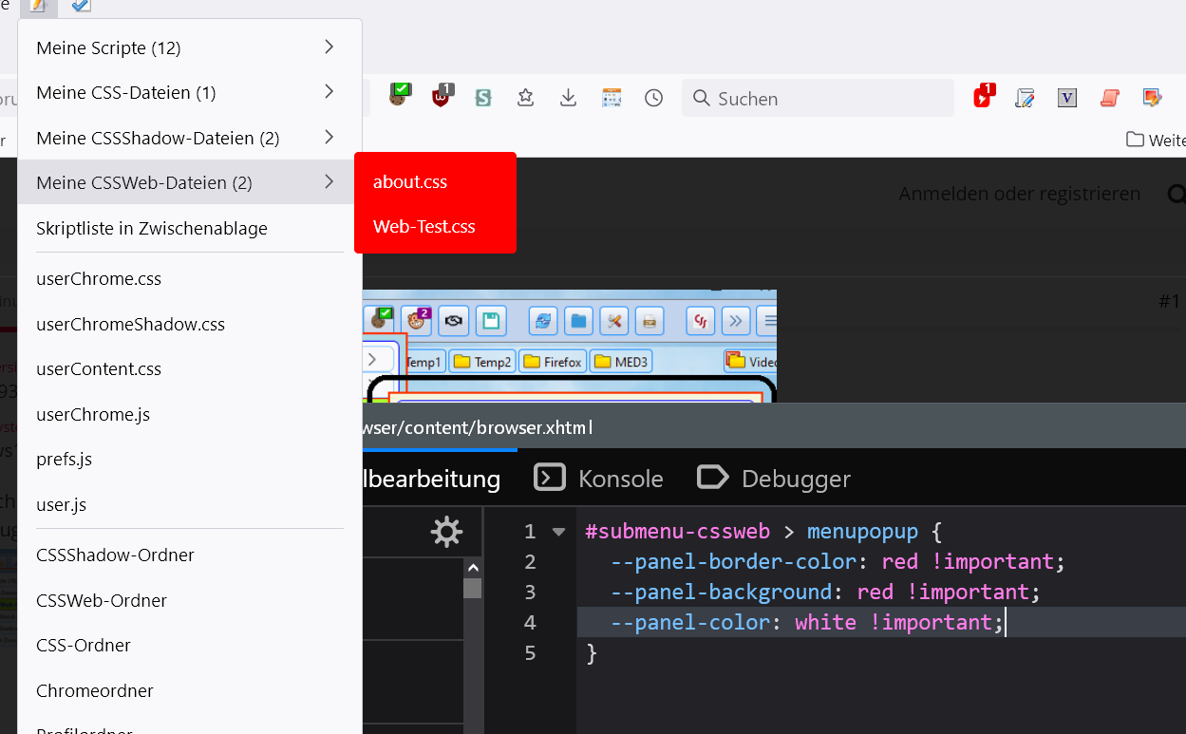Open the settings gear in devtools panel
1186x734 pixels.
click(x=446, y=532)
